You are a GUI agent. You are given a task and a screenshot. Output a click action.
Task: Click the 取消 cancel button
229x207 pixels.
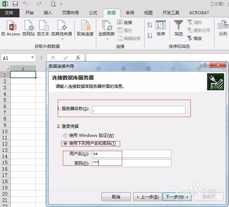(x=116, y=197)
